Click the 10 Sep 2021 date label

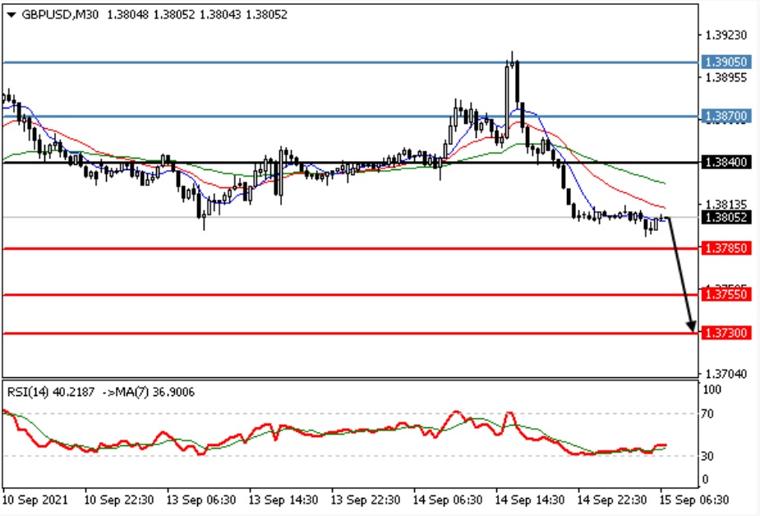tap(35, 500)
